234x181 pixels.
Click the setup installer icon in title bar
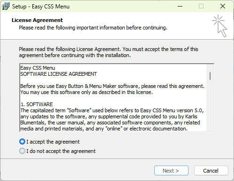6,7
